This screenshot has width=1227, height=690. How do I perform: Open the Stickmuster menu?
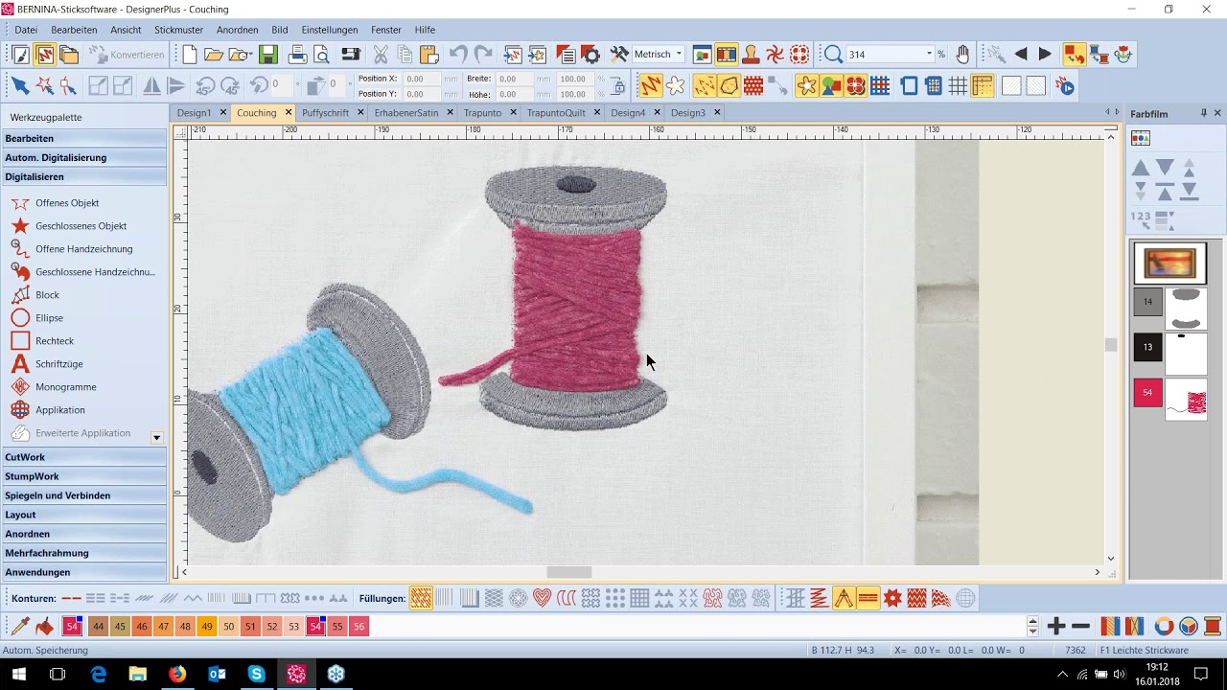click(178, 30)
